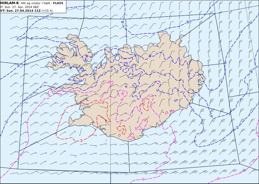Click the magenta '0' label at the bottom right
259x184 pixels.
(x=218, y=179)
